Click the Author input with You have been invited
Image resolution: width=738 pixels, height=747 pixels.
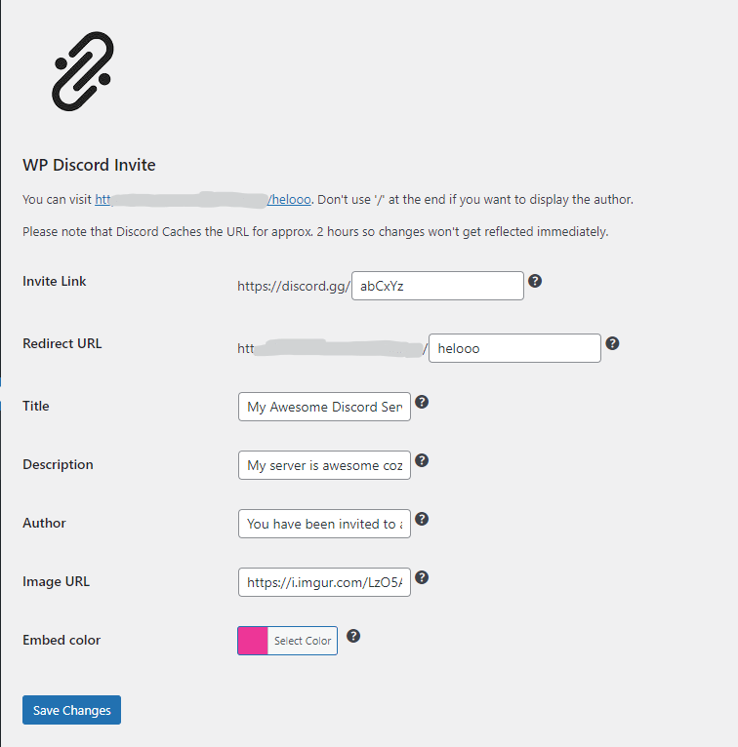pos(324,524)
